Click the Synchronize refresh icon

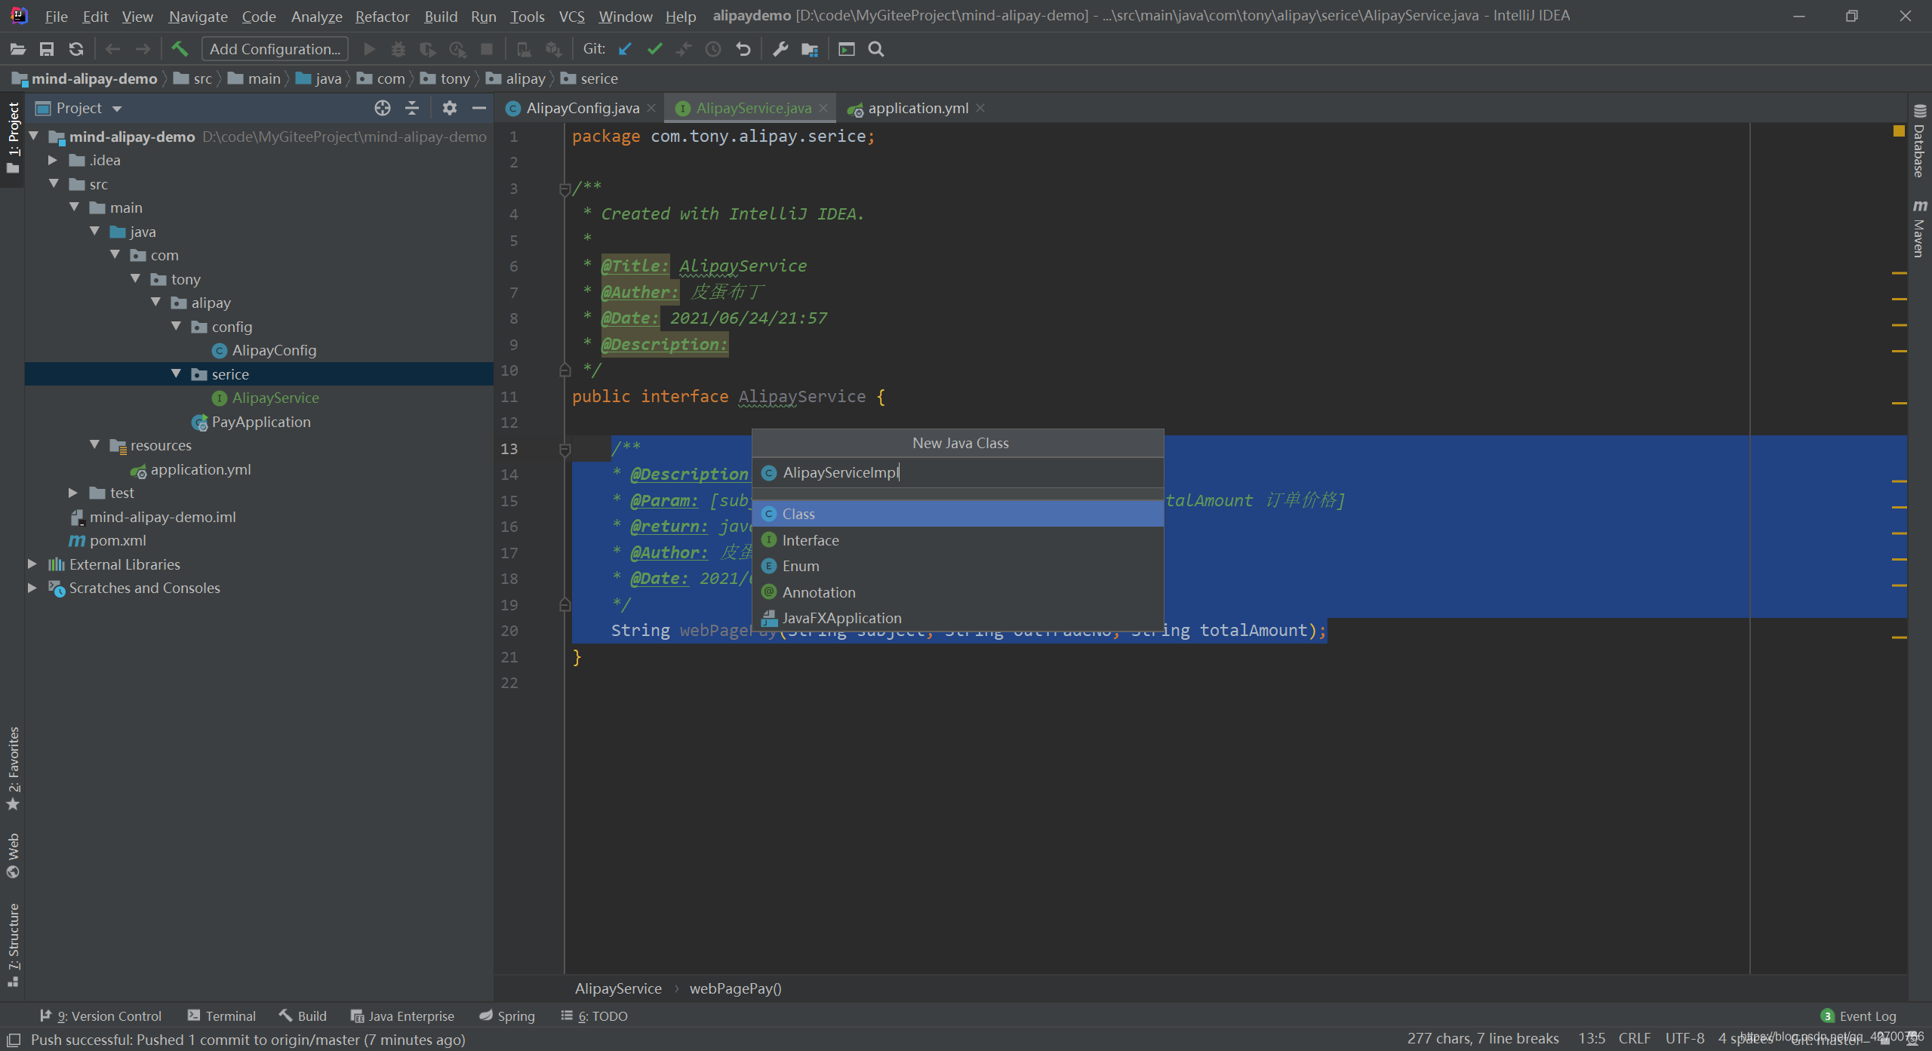[x=75, y=49]
